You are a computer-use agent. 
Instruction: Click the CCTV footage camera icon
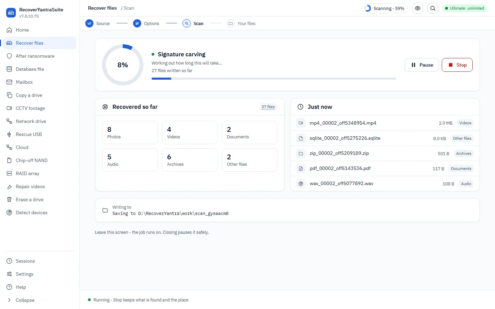[9, 108]
